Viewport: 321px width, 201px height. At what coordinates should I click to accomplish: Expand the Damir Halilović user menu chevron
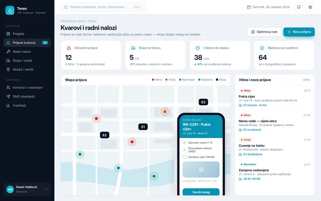(46, 189)
